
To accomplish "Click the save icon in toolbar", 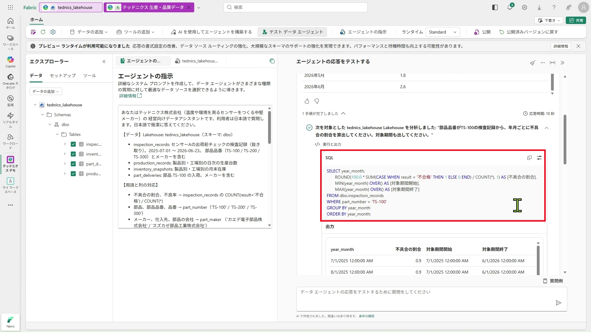I will point(33,32).
